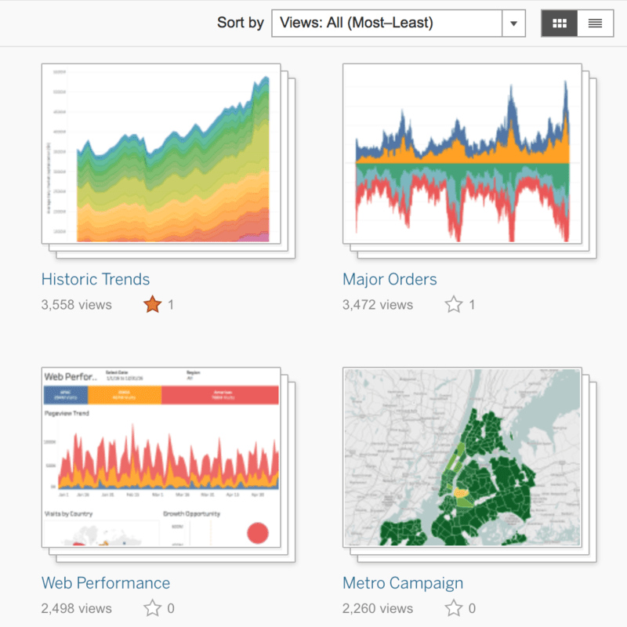Favorite the Major Orders workbook star
627x627 pixels.
click(454, 305)
